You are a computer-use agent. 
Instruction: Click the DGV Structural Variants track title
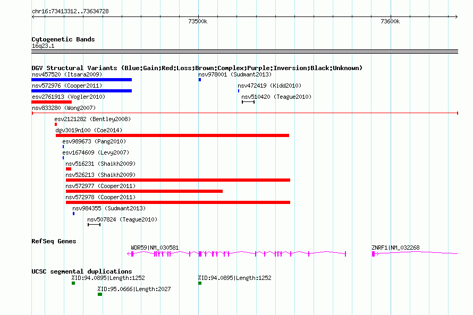197,68
